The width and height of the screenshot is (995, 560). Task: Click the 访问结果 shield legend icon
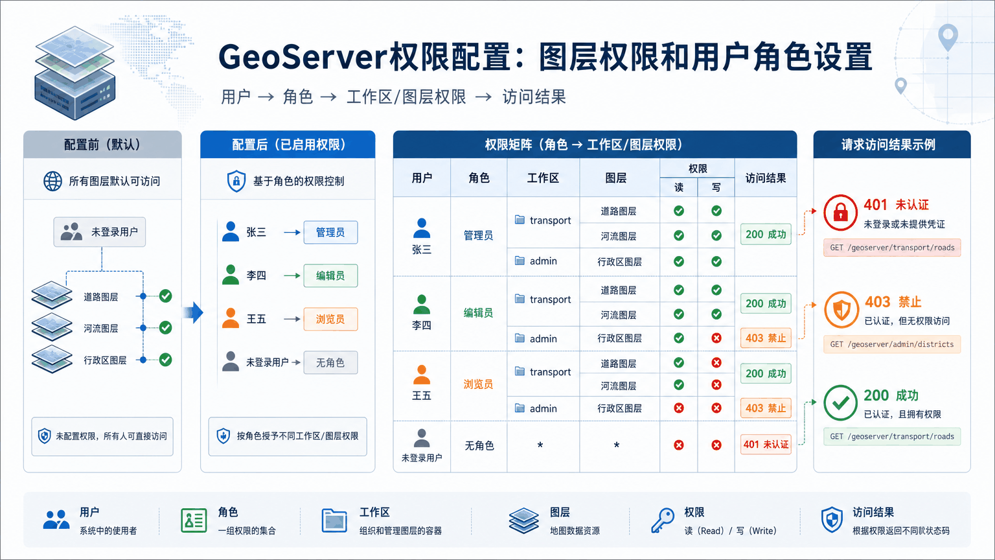832,520
